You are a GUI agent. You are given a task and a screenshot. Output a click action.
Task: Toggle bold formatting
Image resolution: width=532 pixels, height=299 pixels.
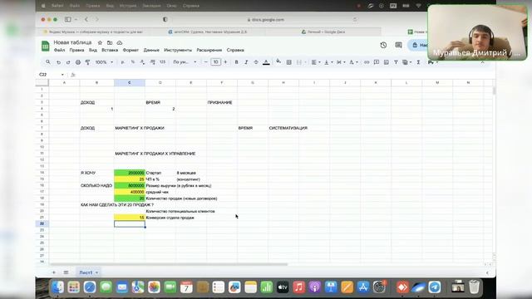(x=236, y=62)
